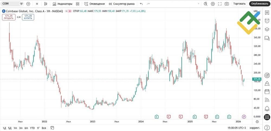Expand the small chevron in the top toolbar

click(x=198, y=4)
